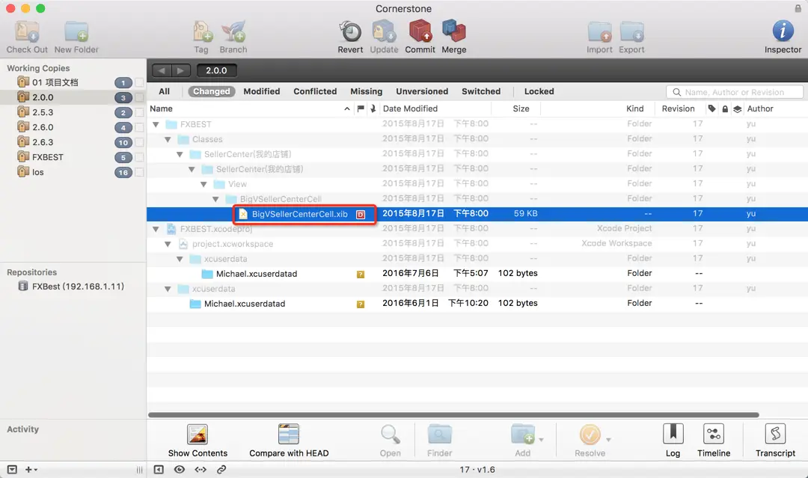Collapse the FXBEST folder
This screenshot has height=478, width=808.
coord(156,124)
